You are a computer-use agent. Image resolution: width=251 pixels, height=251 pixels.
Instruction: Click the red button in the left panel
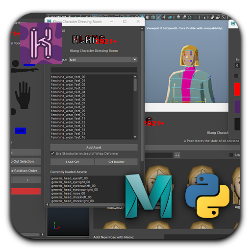click(x=25, y=191)
